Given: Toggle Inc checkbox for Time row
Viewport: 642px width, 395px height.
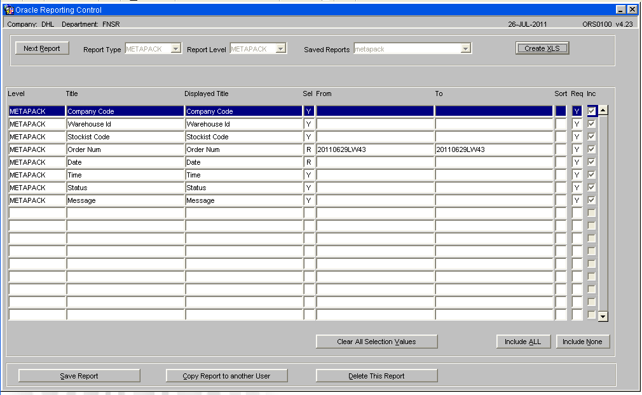Looking at the screenshot, I should click(591, 174).
